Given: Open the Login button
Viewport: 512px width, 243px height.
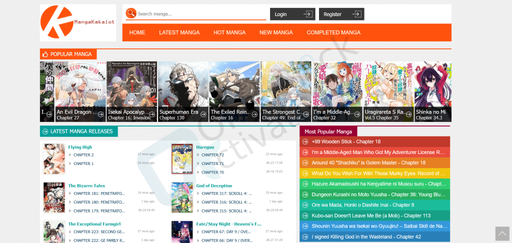Looking at the screenshot, I should coord(292,14).
